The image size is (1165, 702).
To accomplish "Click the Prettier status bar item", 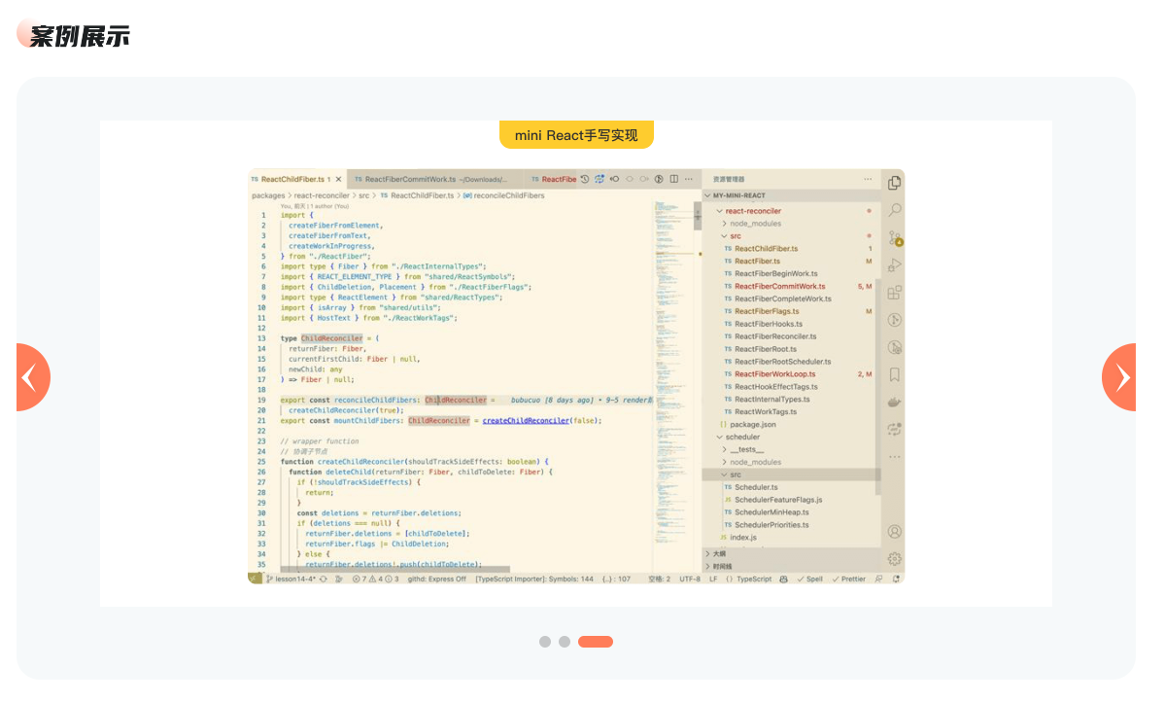I will (848, 579).
